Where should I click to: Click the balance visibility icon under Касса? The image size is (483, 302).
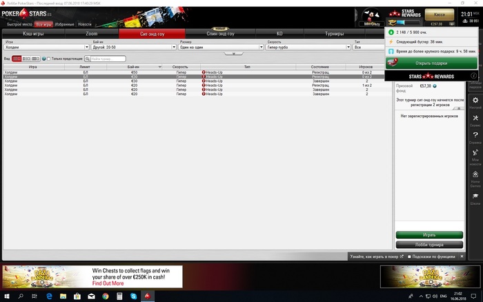451,23
